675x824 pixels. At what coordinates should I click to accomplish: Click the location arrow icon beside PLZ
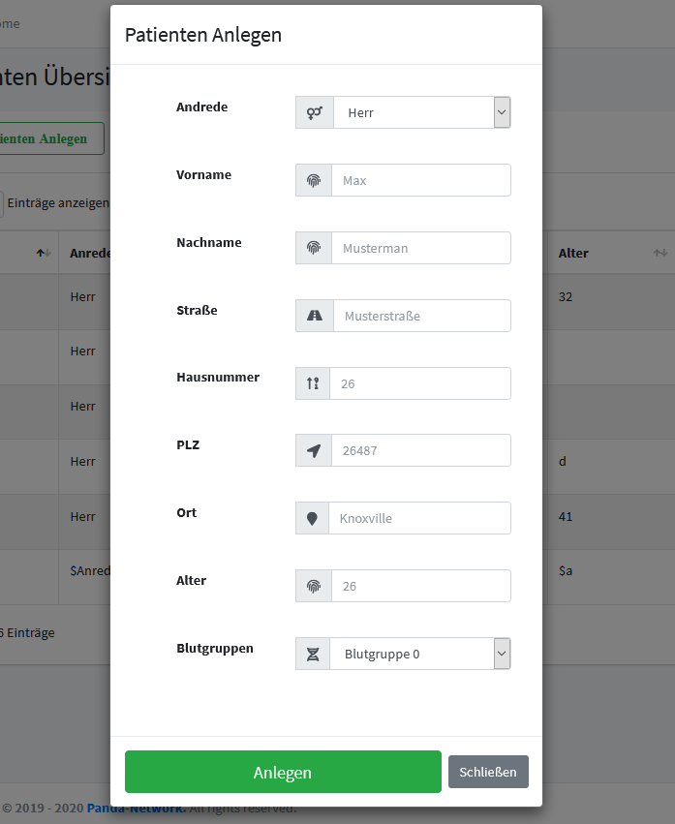pos(313,451)
